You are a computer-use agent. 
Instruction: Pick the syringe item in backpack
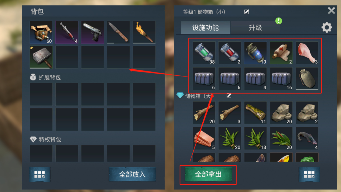point(67,32)
